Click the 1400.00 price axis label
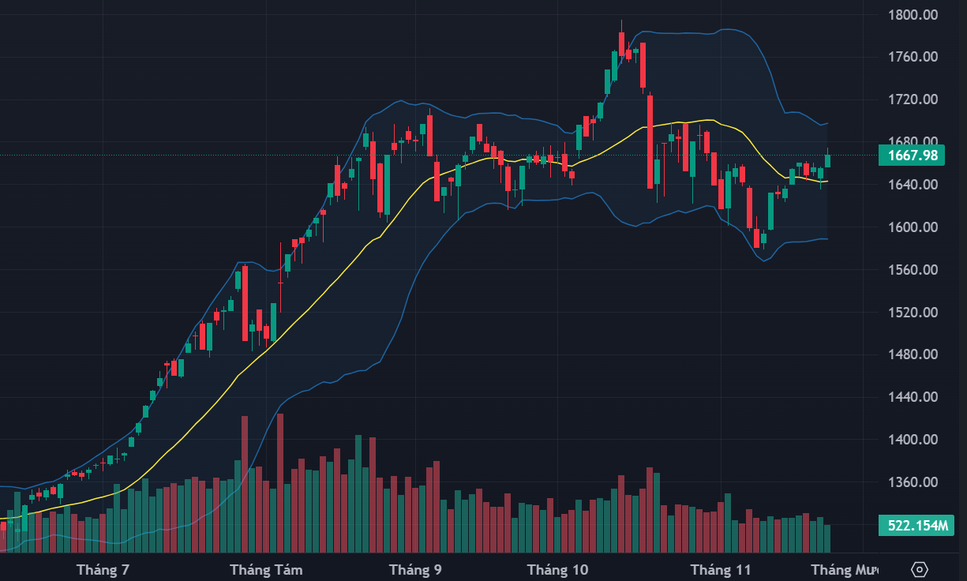 pyautogui.click(x=913, y=440)
